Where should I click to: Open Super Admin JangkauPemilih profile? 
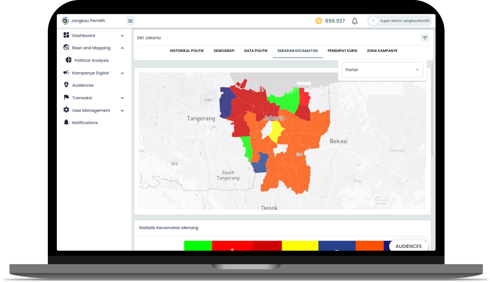click(x=399, y=21)
